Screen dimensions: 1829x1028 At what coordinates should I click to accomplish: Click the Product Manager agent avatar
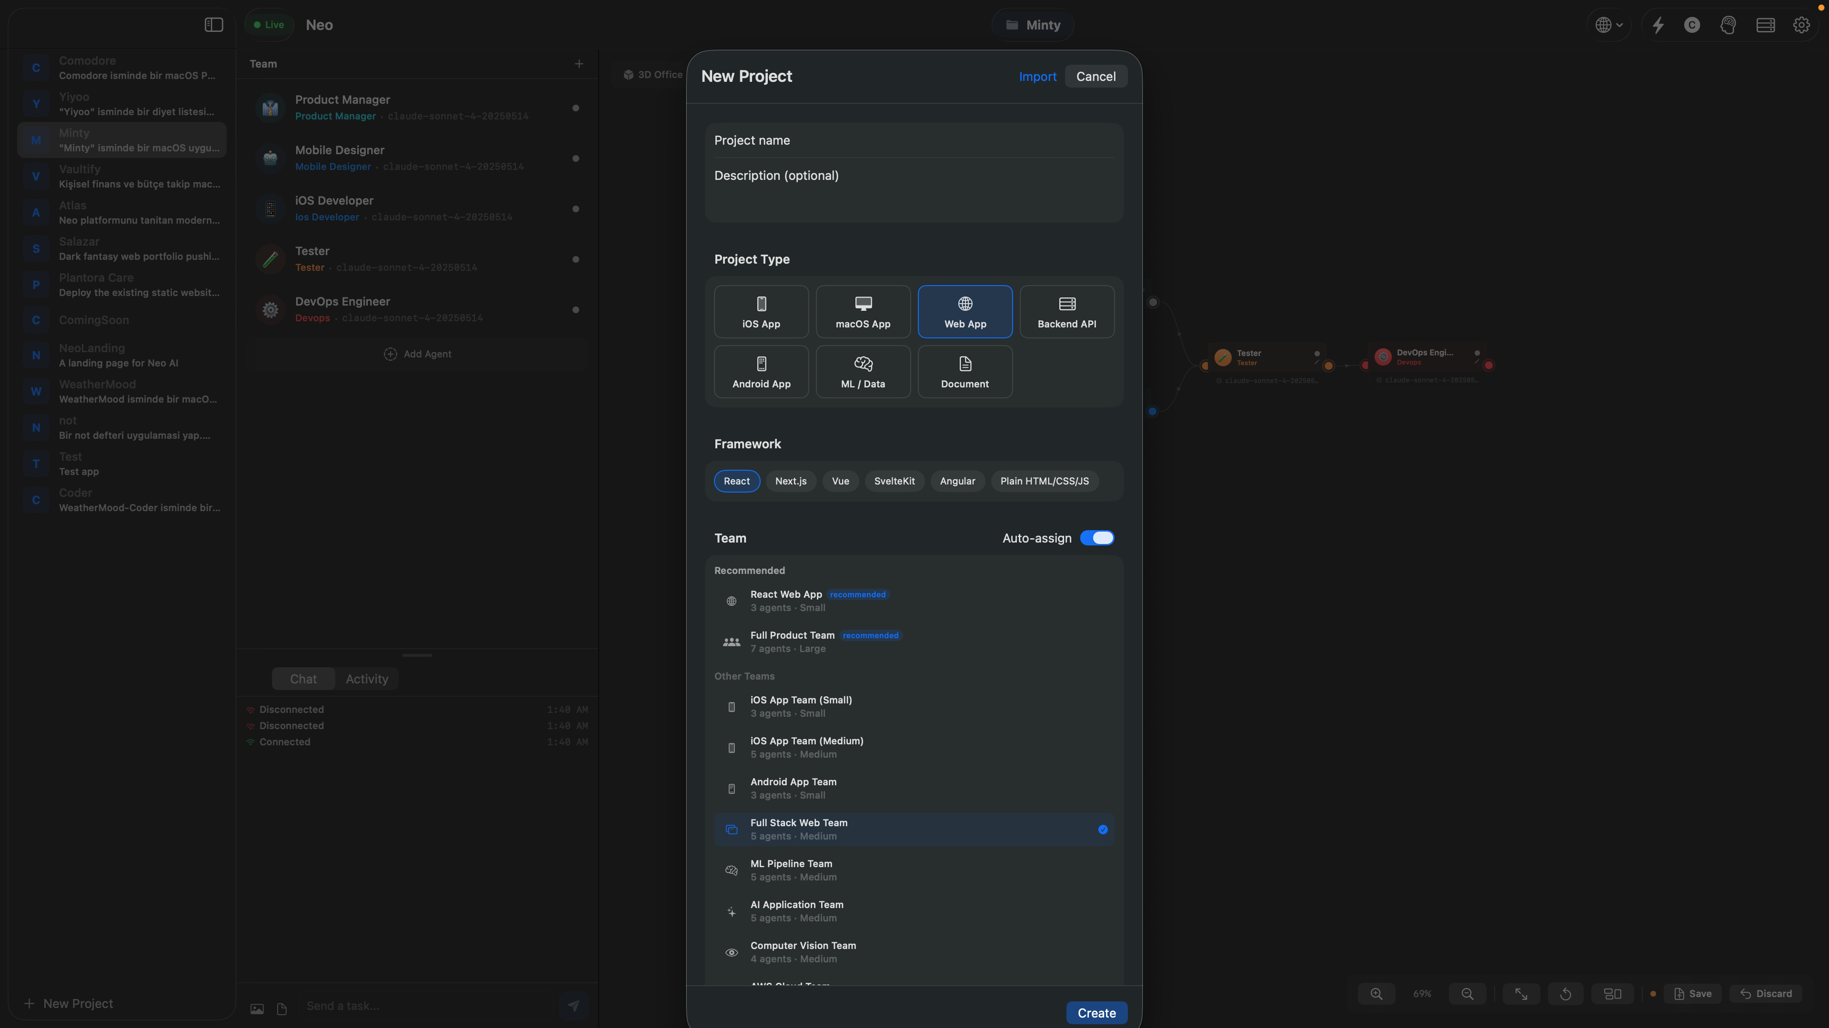click(x=270, y=108)
